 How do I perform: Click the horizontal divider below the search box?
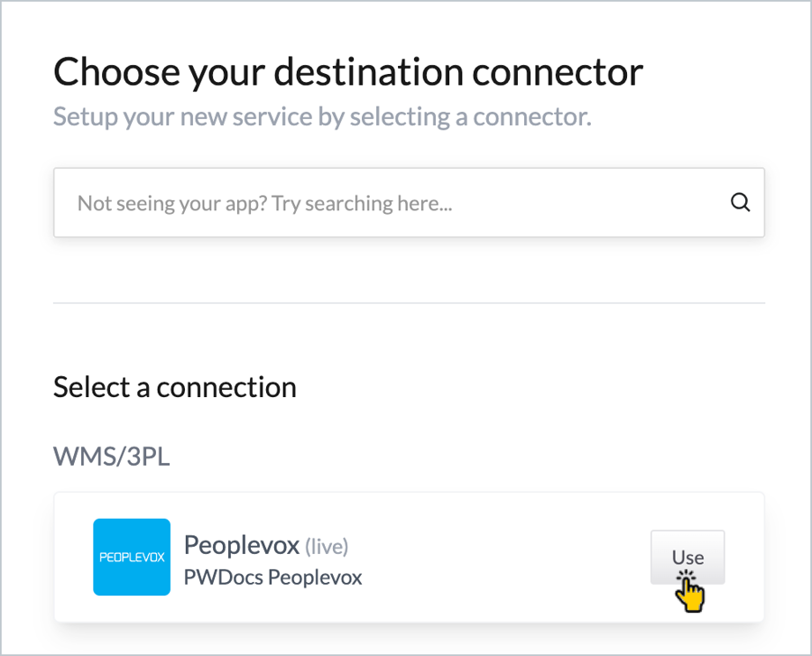[409, 303]
